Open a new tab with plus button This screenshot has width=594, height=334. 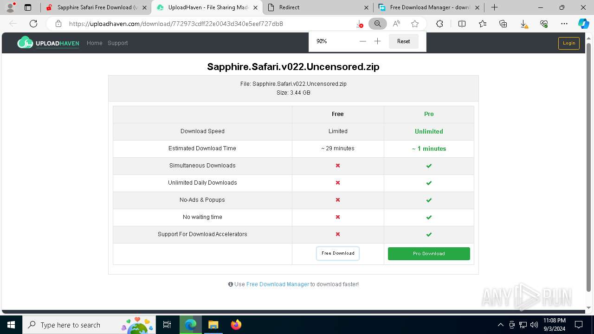[x=495, y=7]
